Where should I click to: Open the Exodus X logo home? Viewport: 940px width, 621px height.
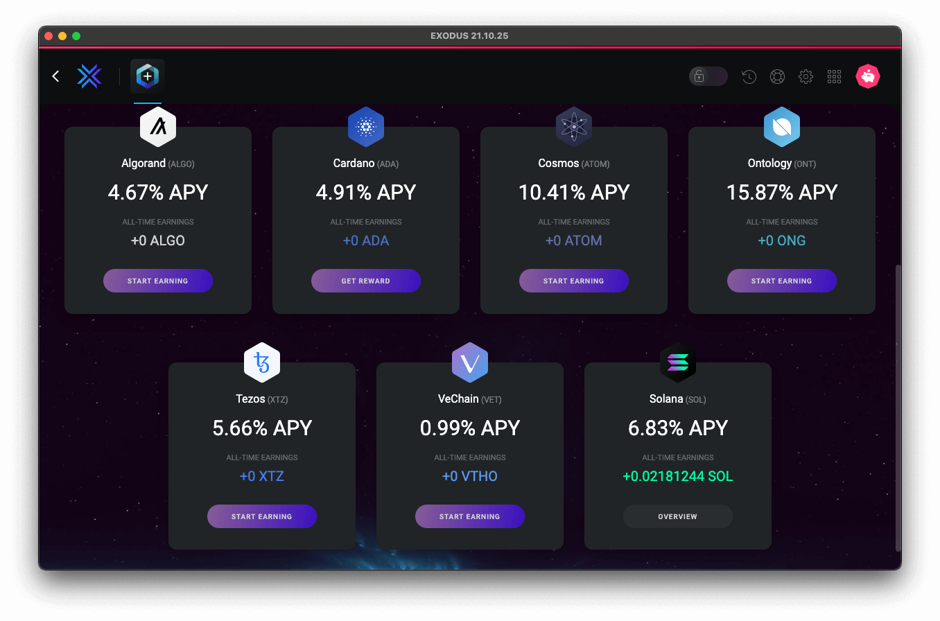(89, 76)
